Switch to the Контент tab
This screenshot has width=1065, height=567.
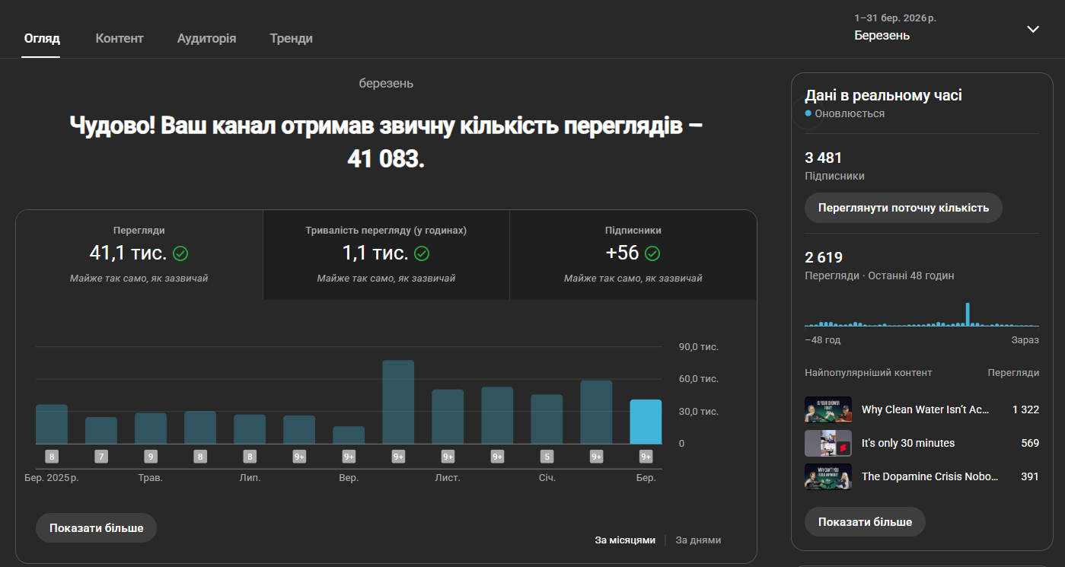coord(120,38)
